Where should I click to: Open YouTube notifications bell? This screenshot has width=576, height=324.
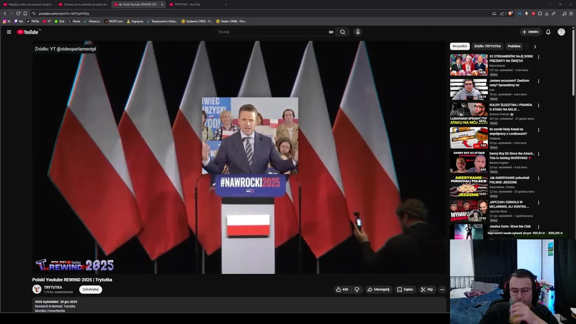(548, 32)
